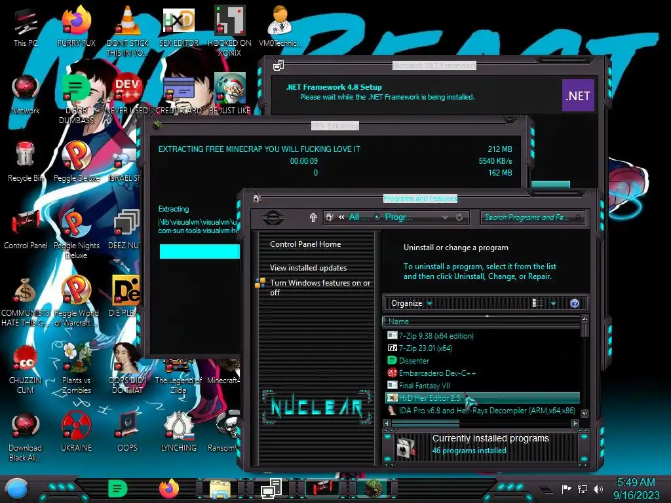Open the OOPS DID I DO THAT shortcut
Image resolution: width=671 pixels, height=503 pixels.
tap(128, 369)
